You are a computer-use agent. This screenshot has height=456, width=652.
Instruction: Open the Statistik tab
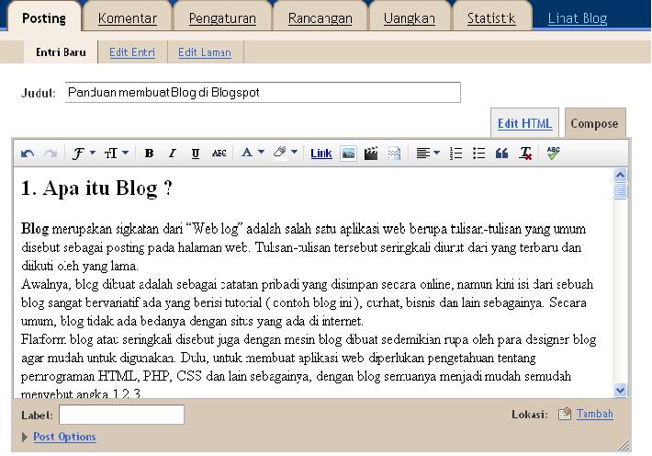click(491, 18)
